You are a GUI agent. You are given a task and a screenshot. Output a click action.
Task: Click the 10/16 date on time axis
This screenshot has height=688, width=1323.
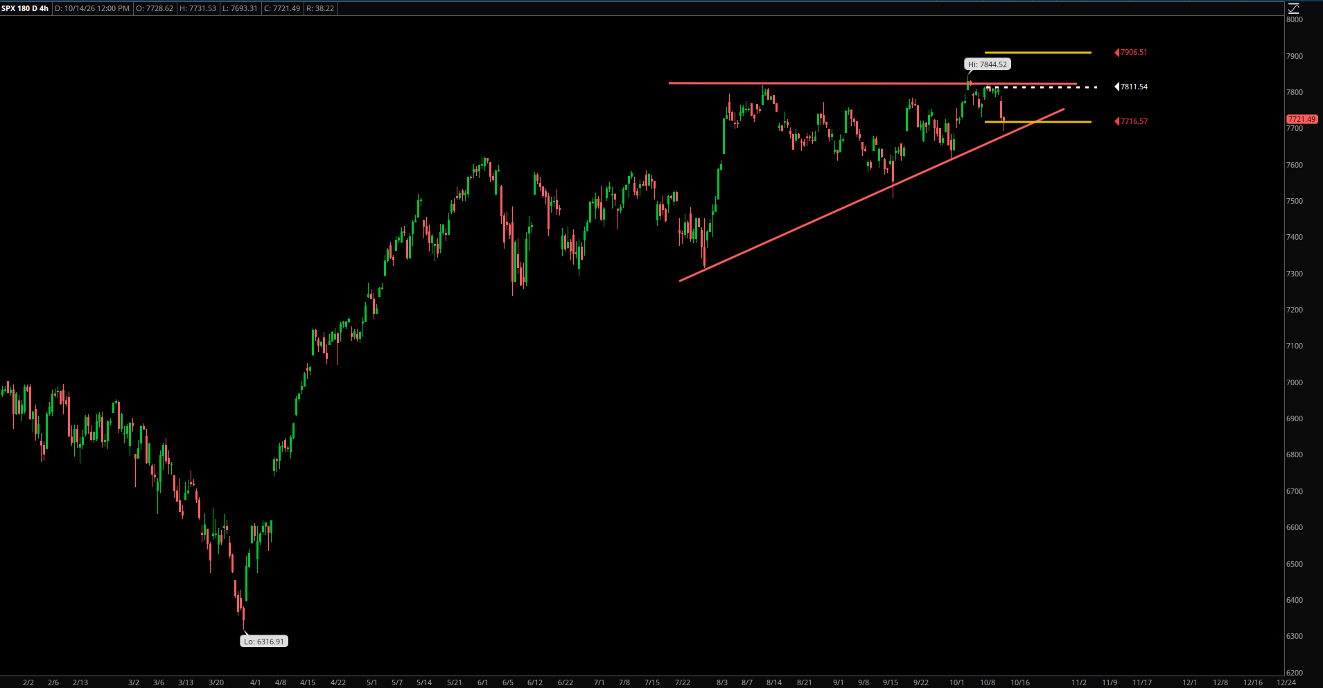[x=1020, y=682]
